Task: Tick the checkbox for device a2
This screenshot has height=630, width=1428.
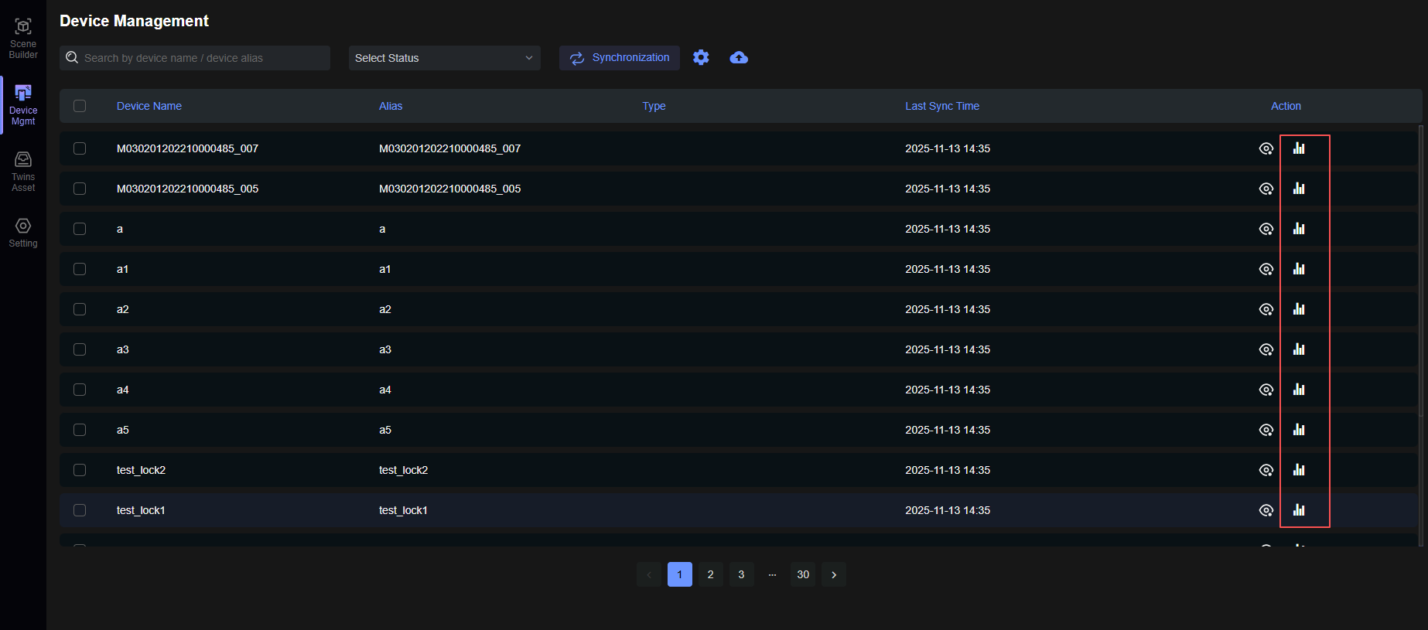Action: coord(80,309)
